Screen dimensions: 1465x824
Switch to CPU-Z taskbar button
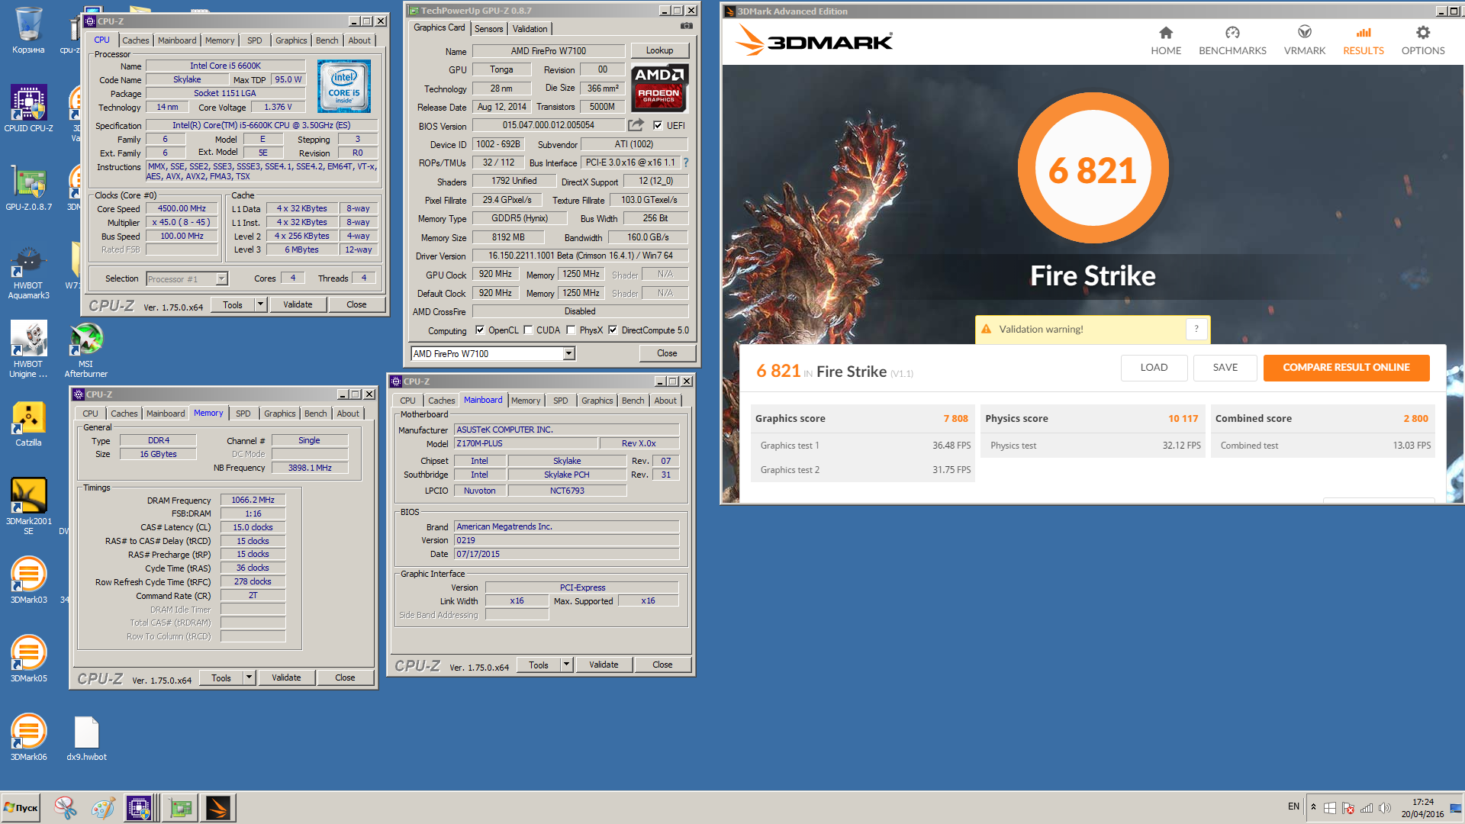coord(140,807)
